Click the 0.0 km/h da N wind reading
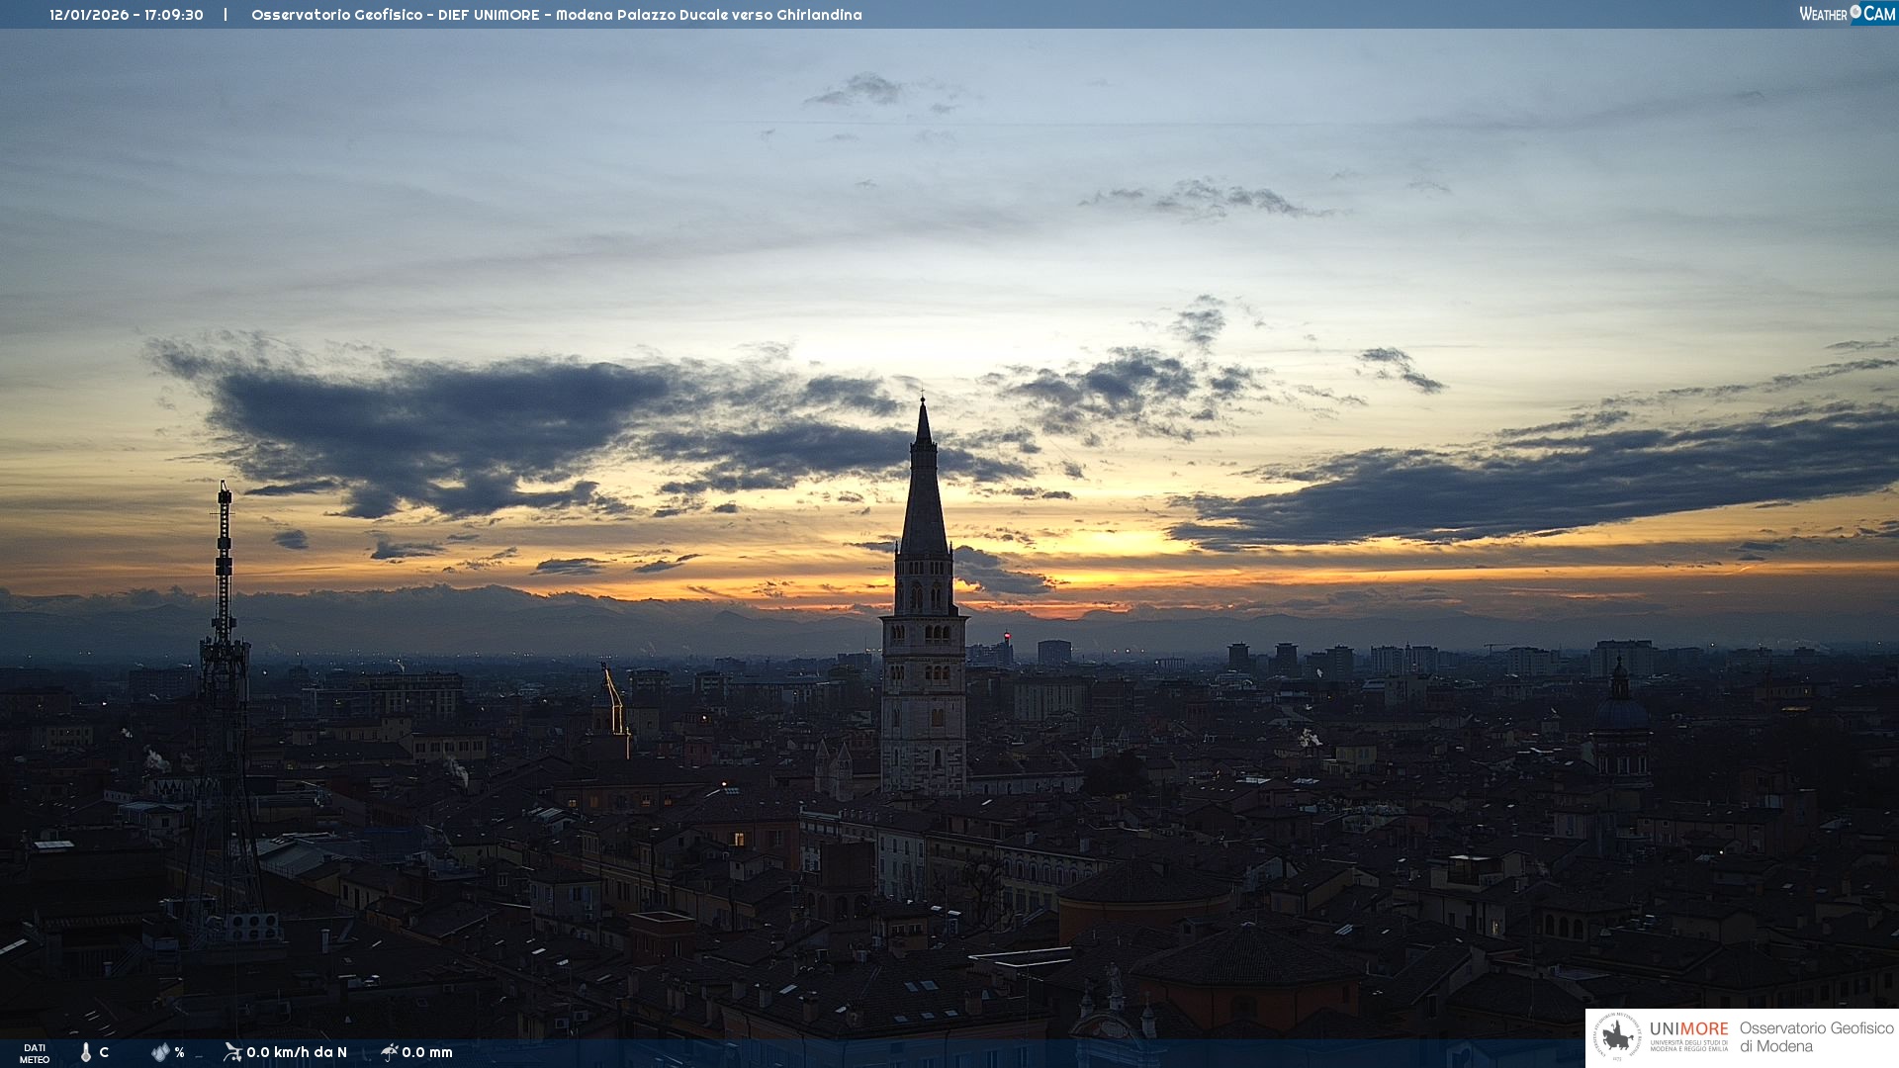Screen dimensions: 1899x1068 (x=297, y=1052)
